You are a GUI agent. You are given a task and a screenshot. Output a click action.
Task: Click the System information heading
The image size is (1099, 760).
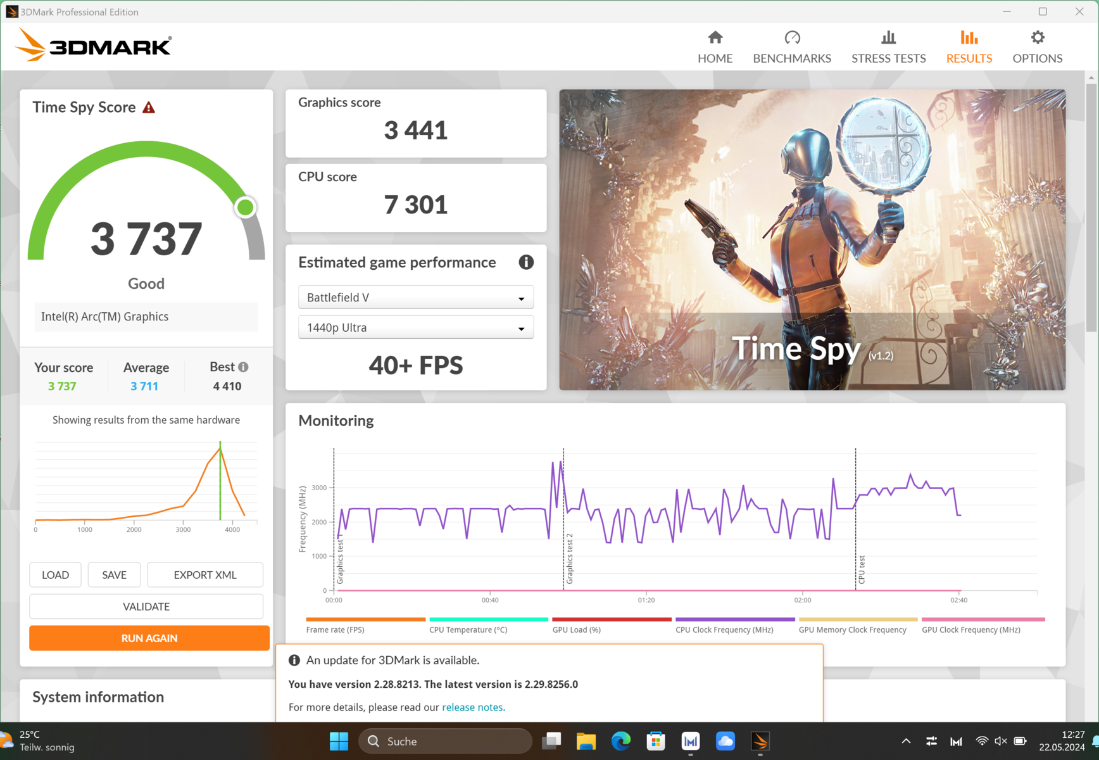98,697
